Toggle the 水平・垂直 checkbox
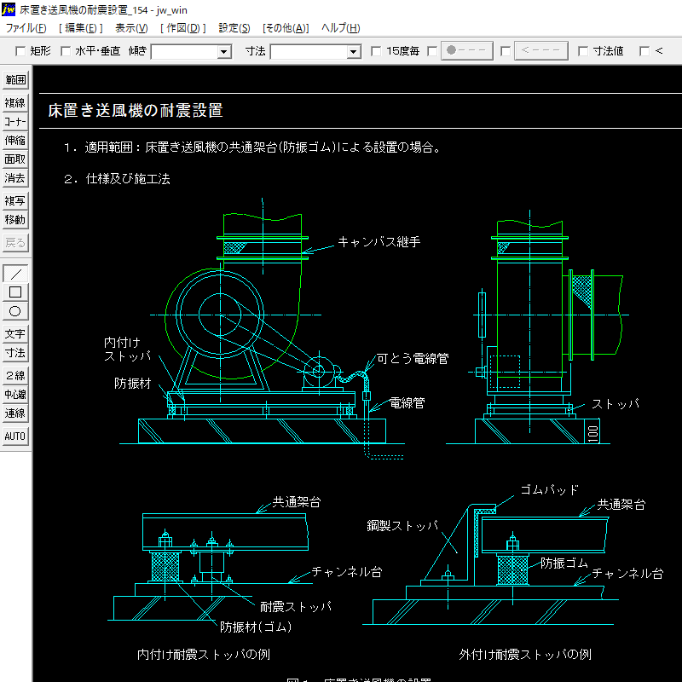682x682 pixels. 66,51
